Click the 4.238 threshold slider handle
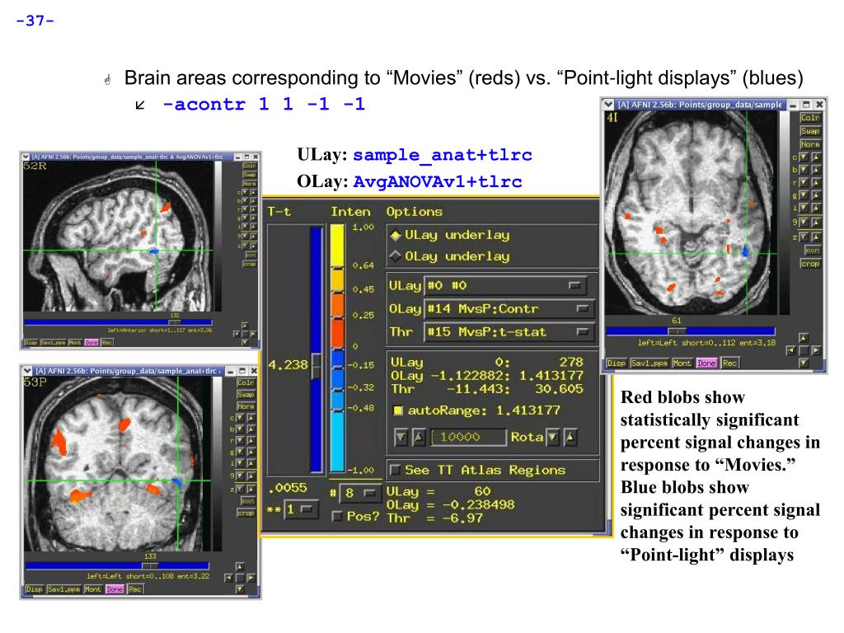 click(316, 366)
